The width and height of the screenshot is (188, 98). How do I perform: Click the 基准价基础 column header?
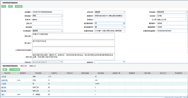pyautogui.click(x=86, y=73)
